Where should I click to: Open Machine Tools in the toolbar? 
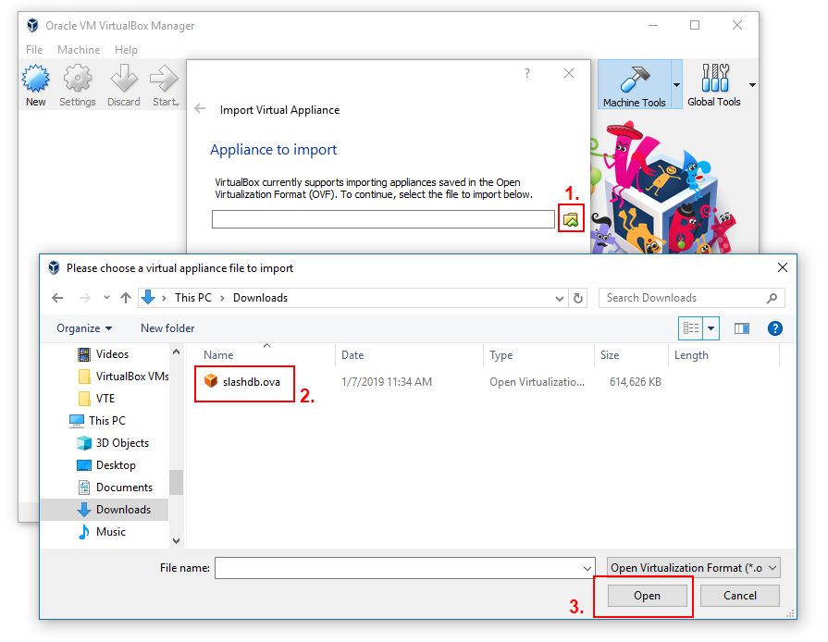tap(634, 85)
